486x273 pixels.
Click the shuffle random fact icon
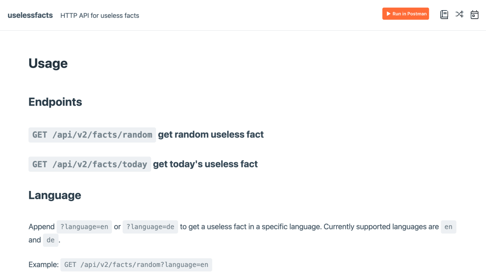coord(459,15)
